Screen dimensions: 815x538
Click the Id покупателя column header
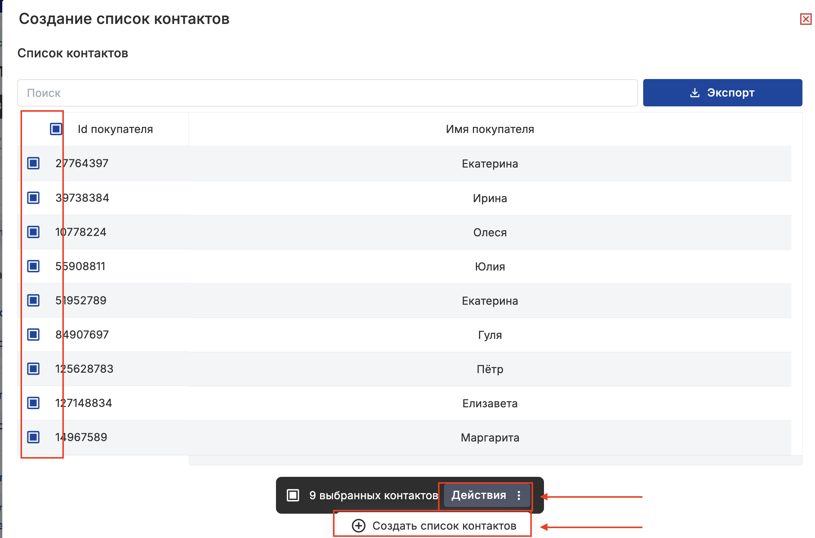coord(115,129)
